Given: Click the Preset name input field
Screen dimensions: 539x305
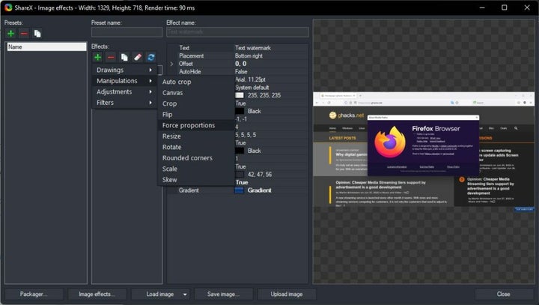Looking at the screenshot, I should [x=126, y=32].
